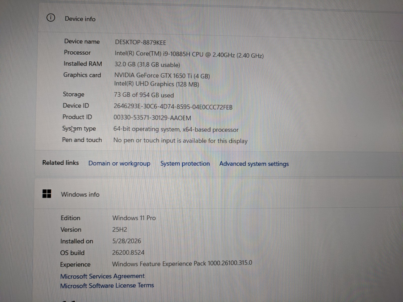This screenshot has height=302, width=403.
Task: Open Microsoft Services Agreement link
Action: (103, 276)
